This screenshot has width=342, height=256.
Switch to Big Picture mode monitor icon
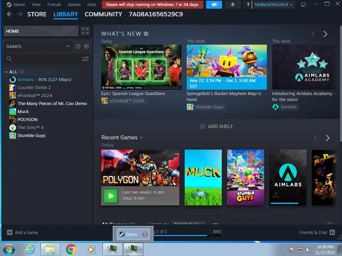pyautogui.click(x=303, y=5)
